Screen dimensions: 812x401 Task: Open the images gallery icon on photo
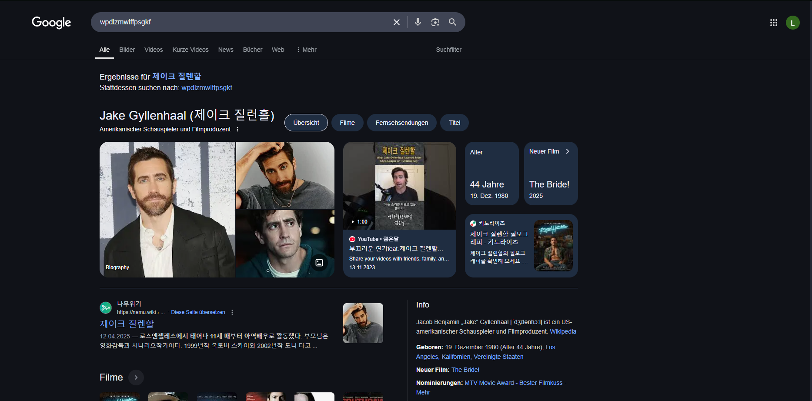319,263
